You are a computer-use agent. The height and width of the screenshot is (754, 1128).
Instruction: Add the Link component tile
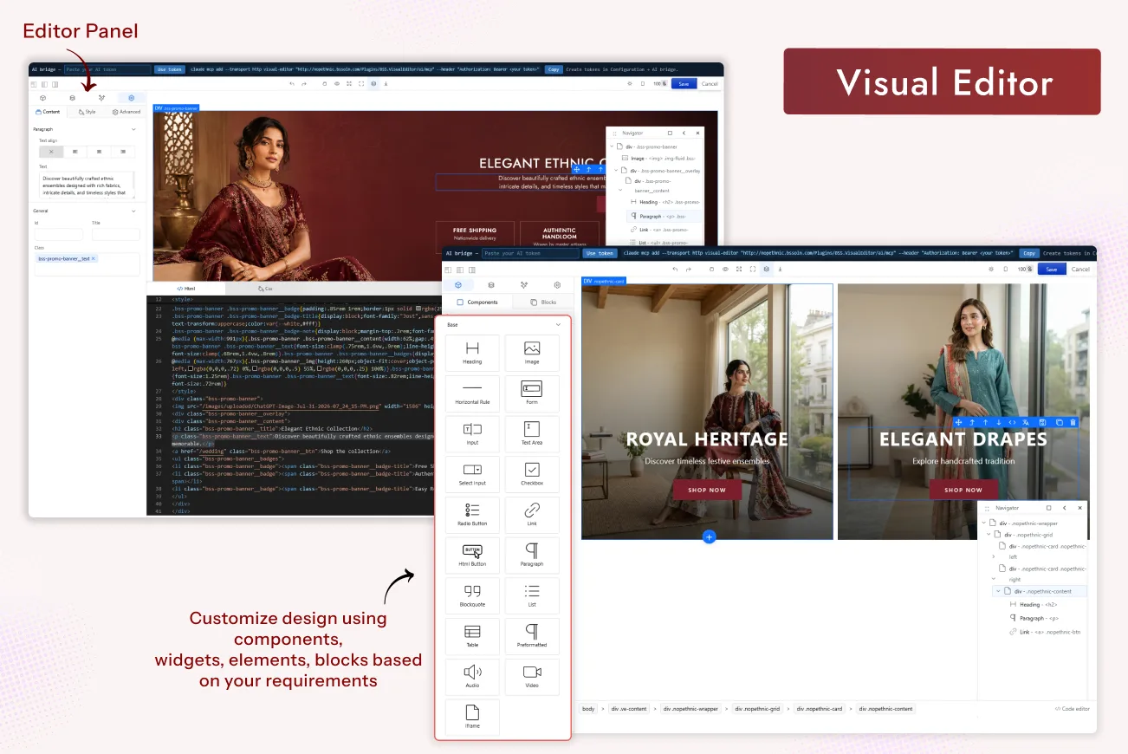coord(532,515)
